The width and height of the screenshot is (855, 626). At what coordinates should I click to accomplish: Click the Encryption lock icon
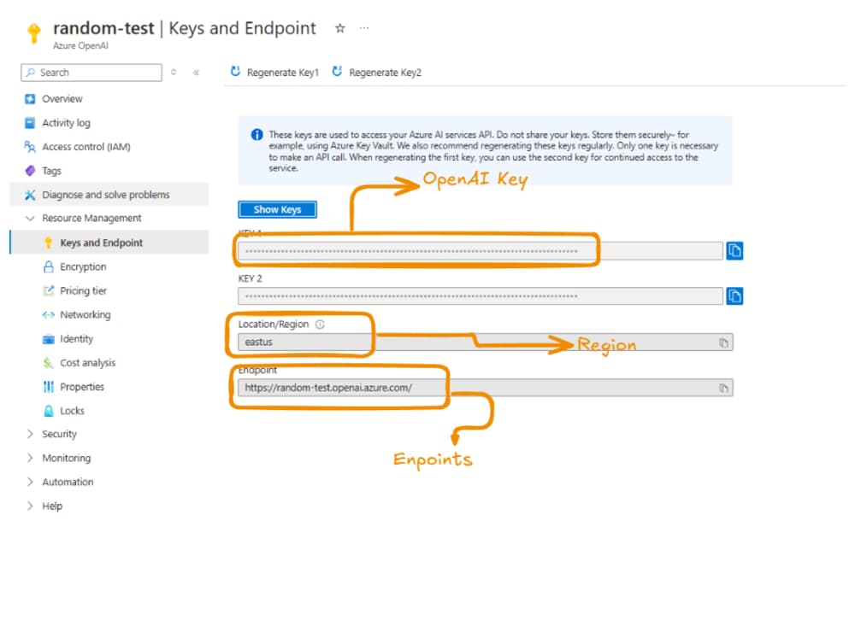coord(49,266)
